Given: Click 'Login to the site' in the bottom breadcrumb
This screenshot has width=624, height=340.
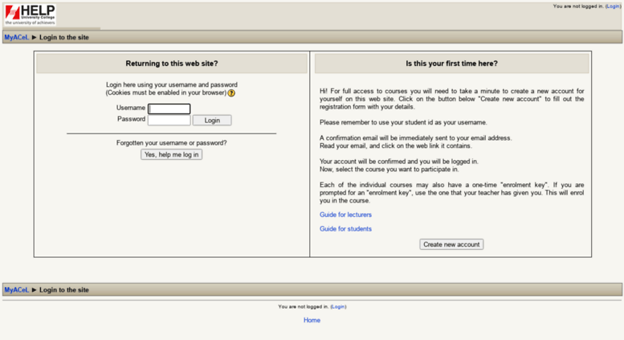Looking at the screenshot, I should coord(64,290).
